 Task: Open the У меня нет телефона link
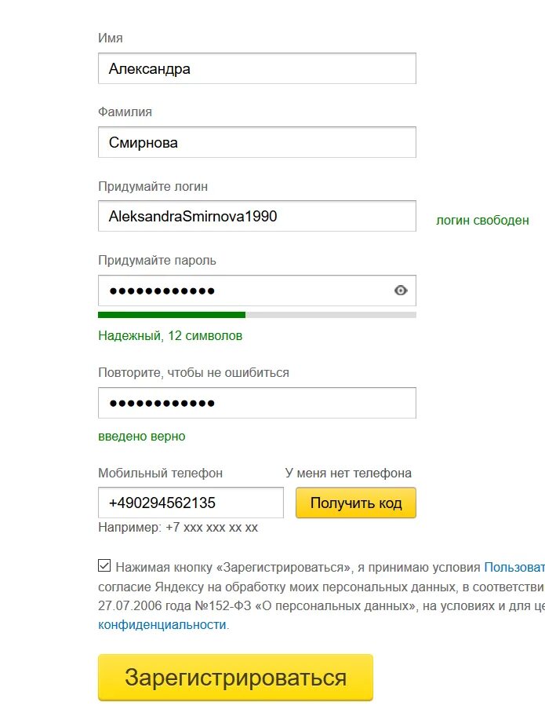[x=348, y=473]
